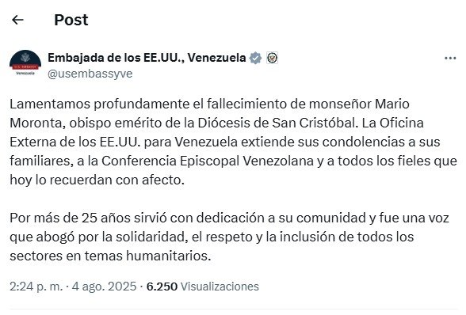The height and width of the screenshot is (315, 466).
Task: Click the first paragraph about monseñor Mario Moronta
Action: pyautogui.click(x=233, y=142)
